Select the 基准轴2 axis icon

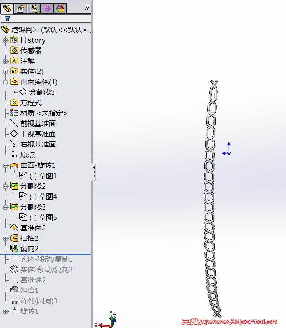pyautogui.click(x=14, y=280)
